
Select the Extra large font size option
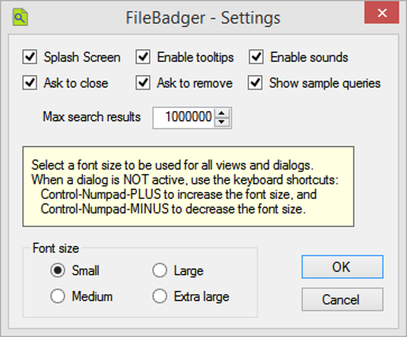click(x=159, y=296)
